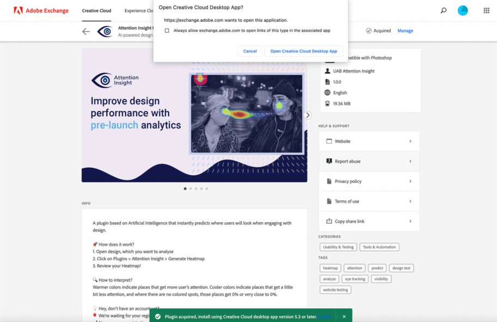Click the language globe icon

(328, 92)
